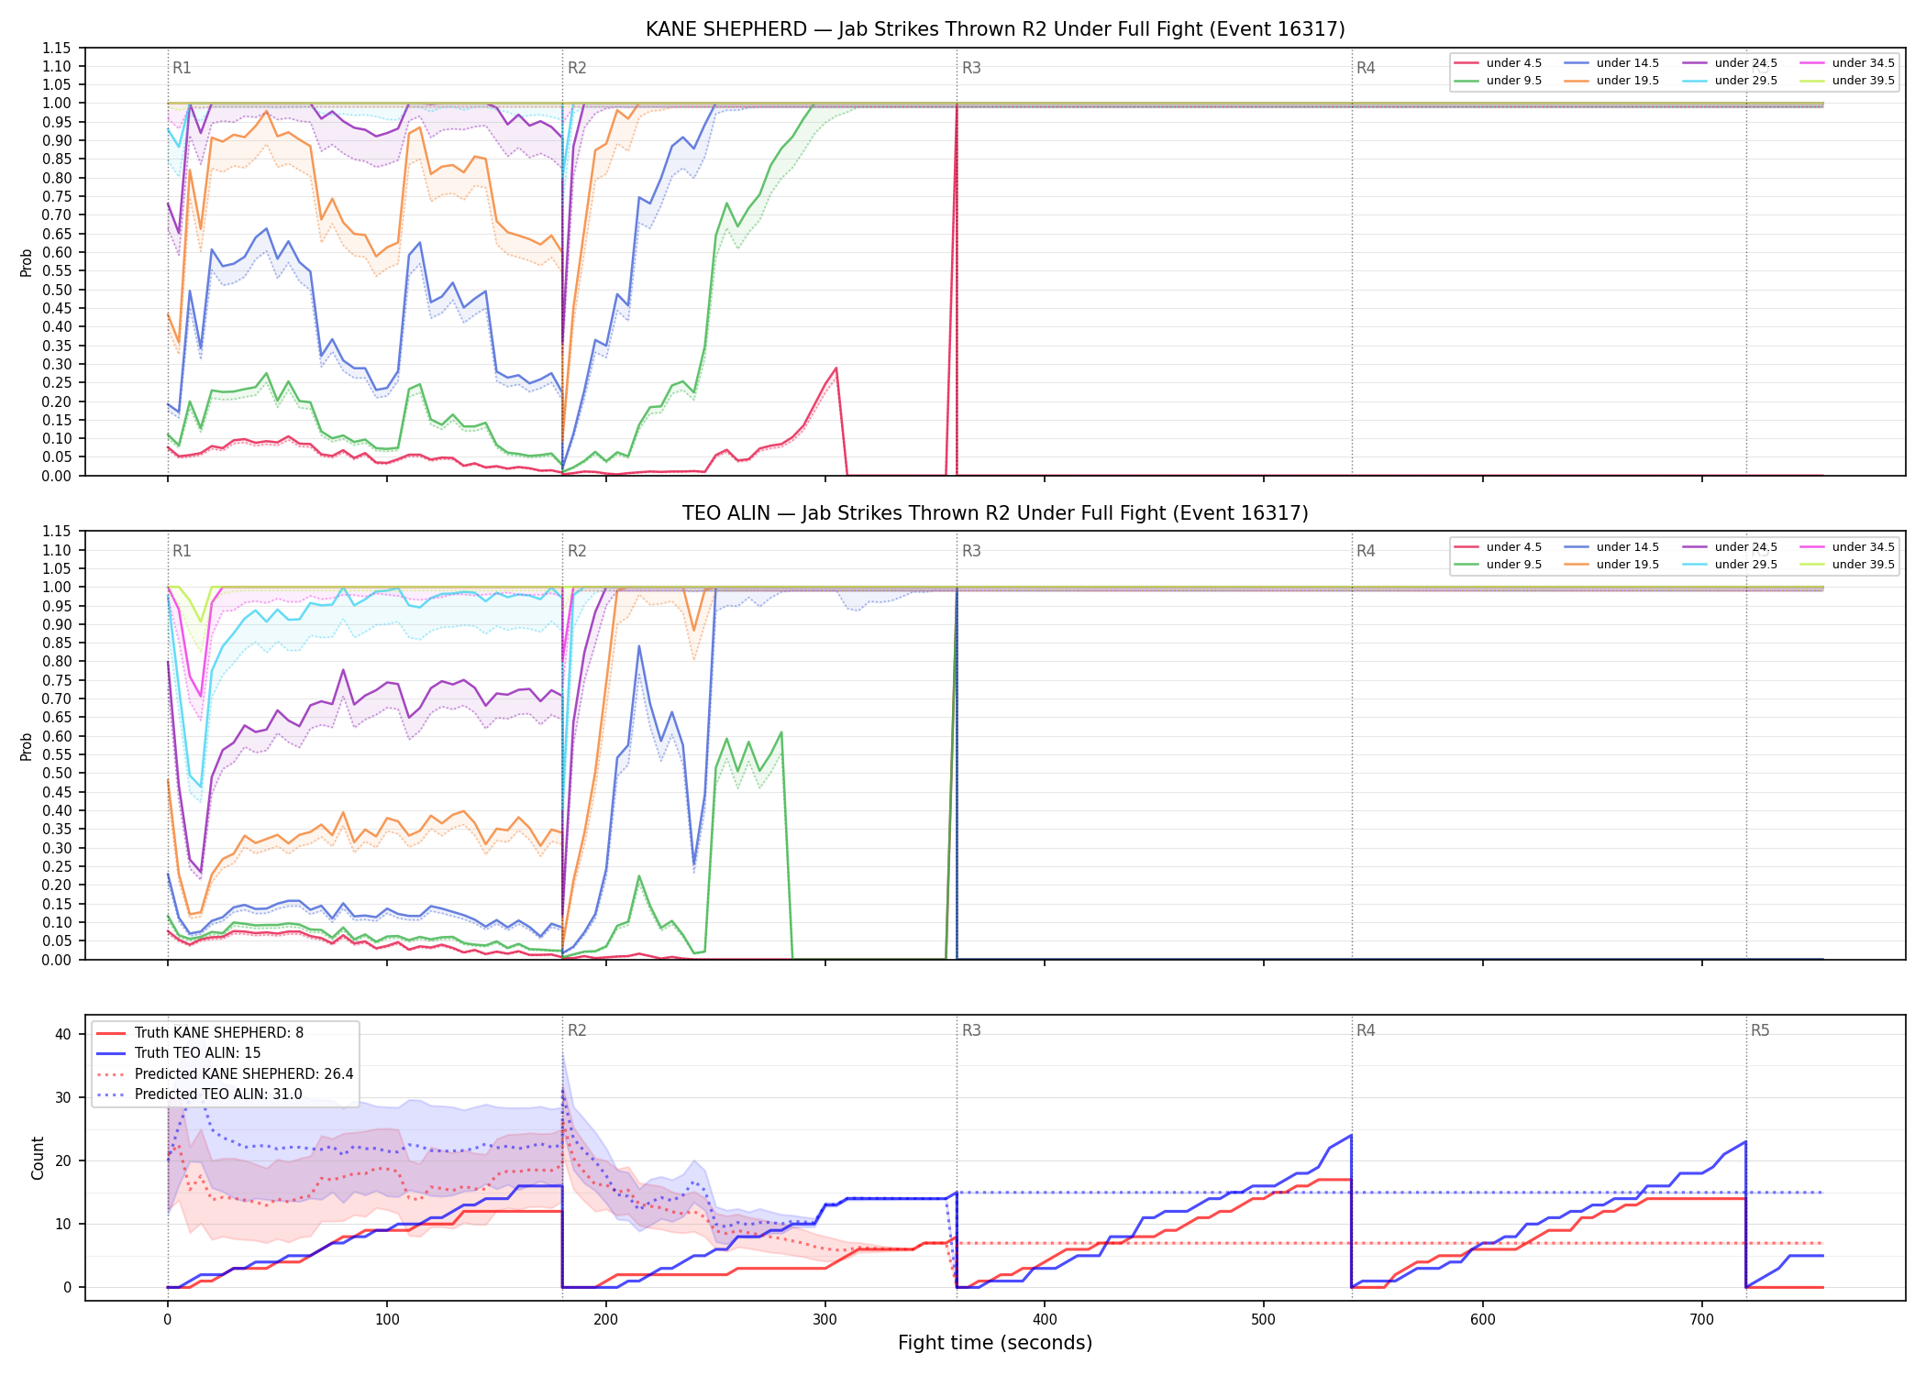Image resolution: width=1926 pixels, height=1375 pixels.
Task: Click the 200 tick on the fight time axis
Action: 606,1320
